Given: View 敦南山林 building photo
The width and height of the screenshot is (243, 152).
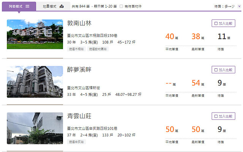Looking at the screenshot, I should click(35, 34).
